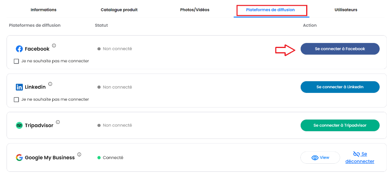Open the Photos/Vidéos tab

pos(195,10)
